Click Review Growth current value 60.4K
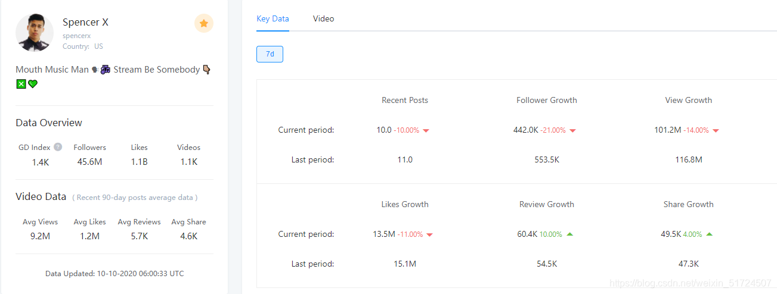 click(x=528, y=234)
